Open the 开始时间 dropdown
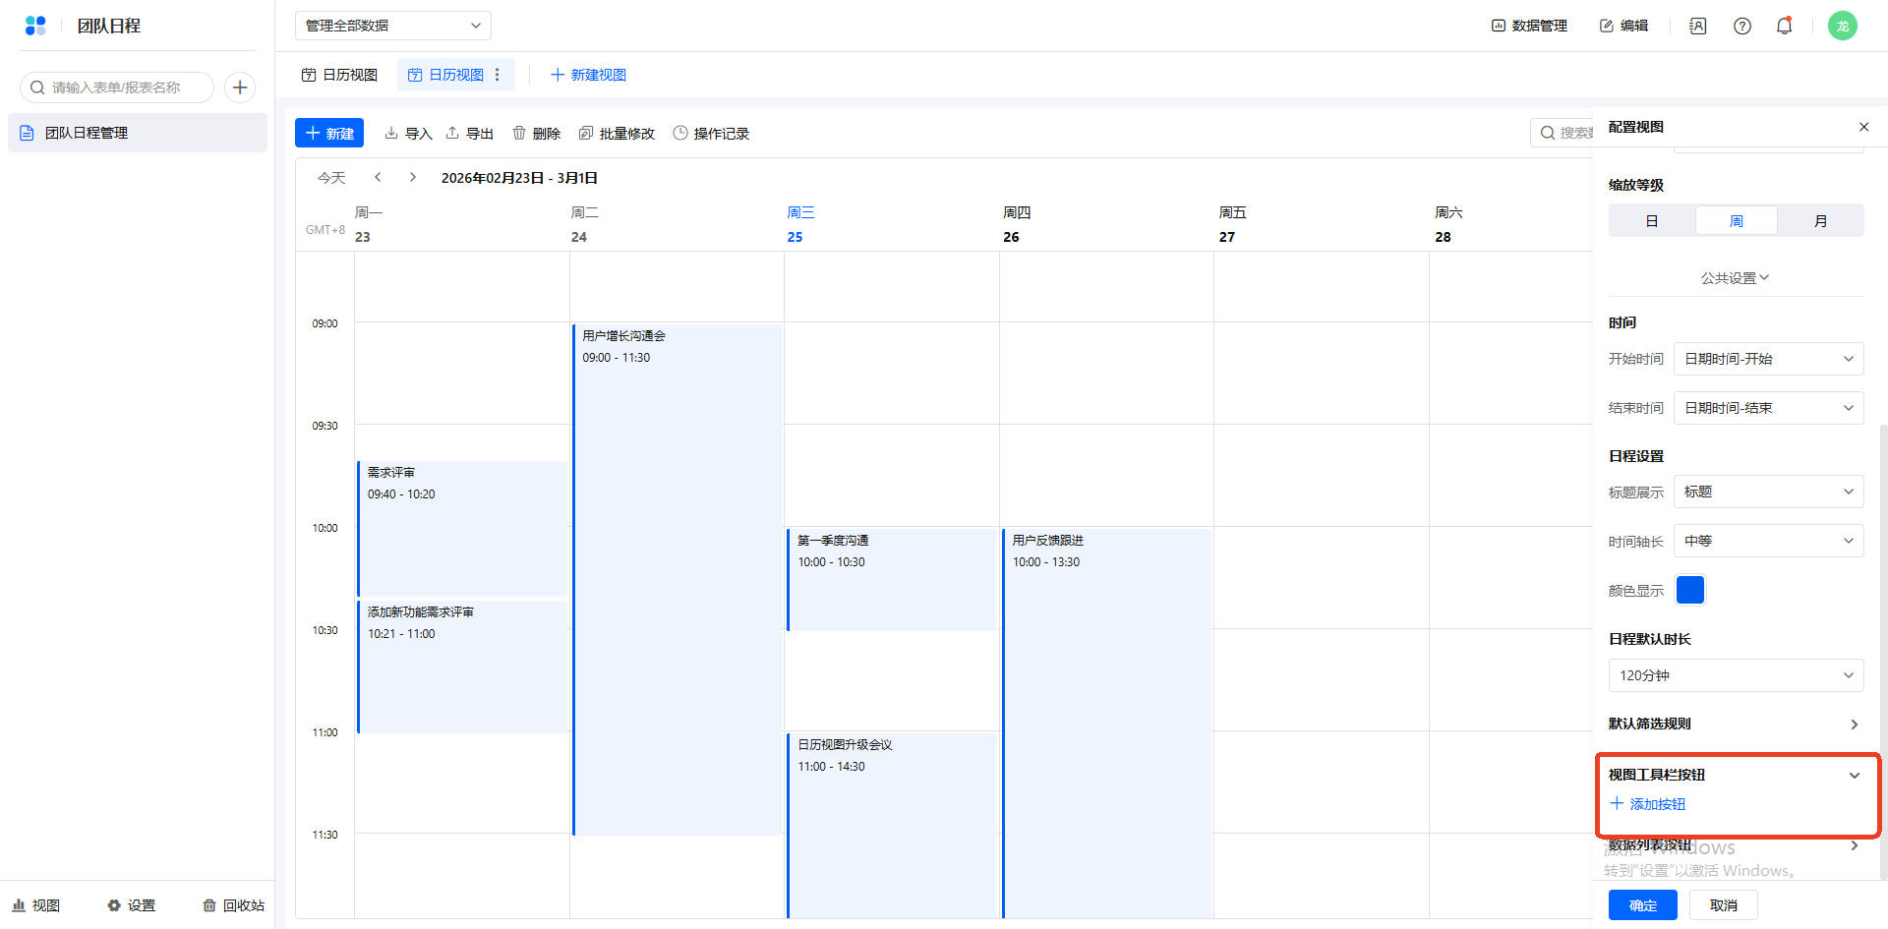The width and height of the screenshot is (1888, 929). click(1768, 359)
